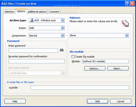This screenshot has width=136, height=107.
Task: Click the Add button to create archive
Action: tap(98, 101)
